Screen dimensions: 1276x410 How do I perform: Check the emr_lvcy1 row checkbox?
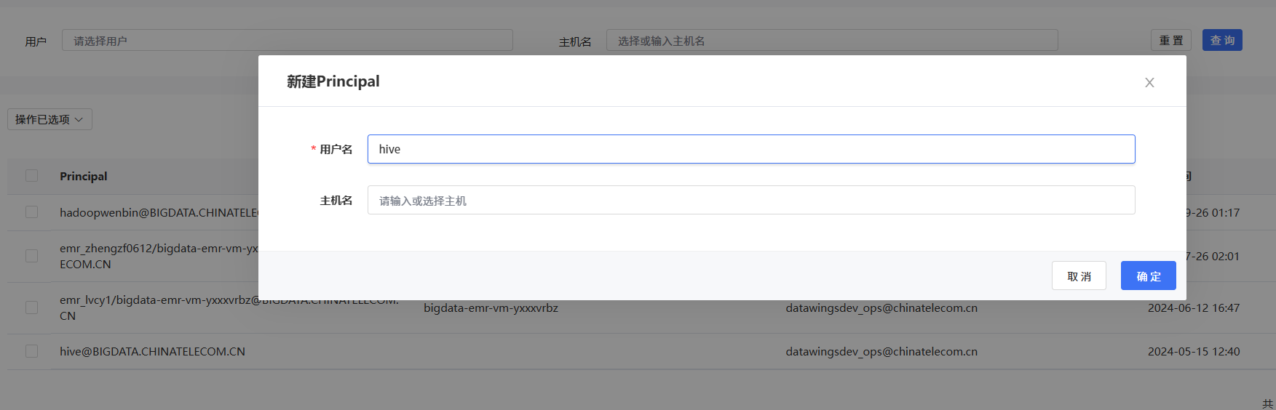pyautogui.click(x=31, y=307)
